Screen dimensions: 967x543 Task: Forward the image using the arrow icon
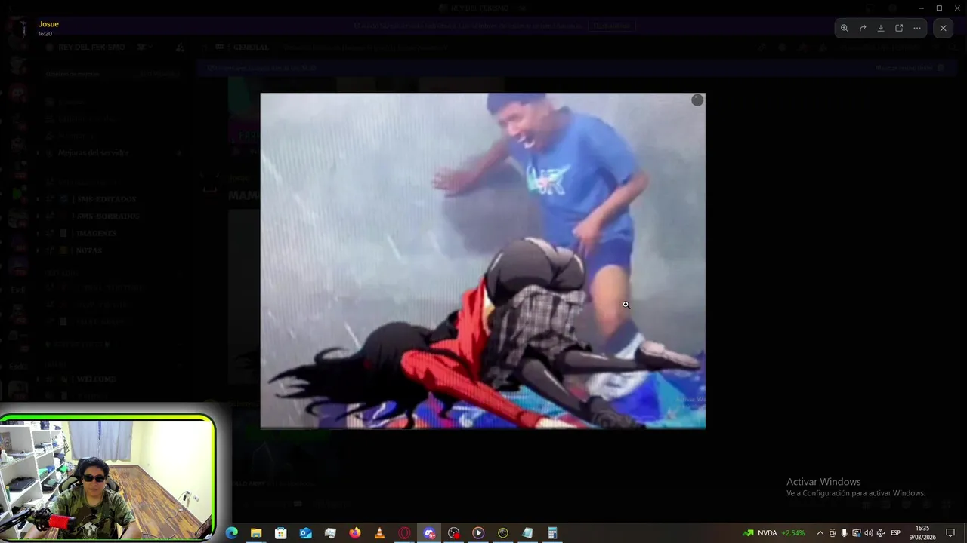[863, 28]
